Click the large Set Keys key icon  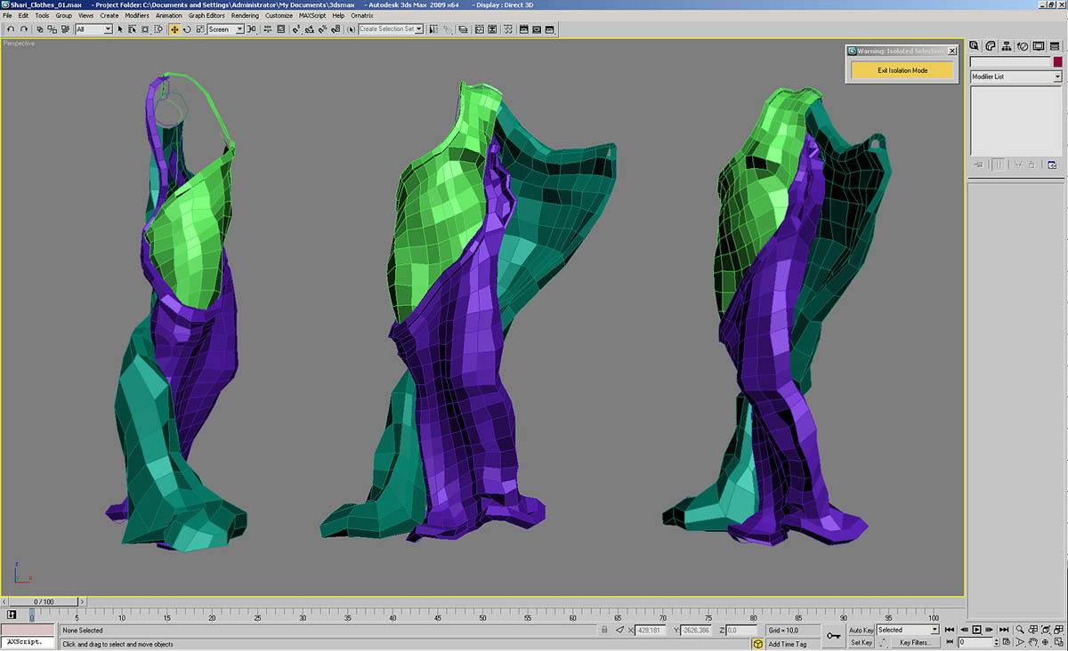coord(833,635)
